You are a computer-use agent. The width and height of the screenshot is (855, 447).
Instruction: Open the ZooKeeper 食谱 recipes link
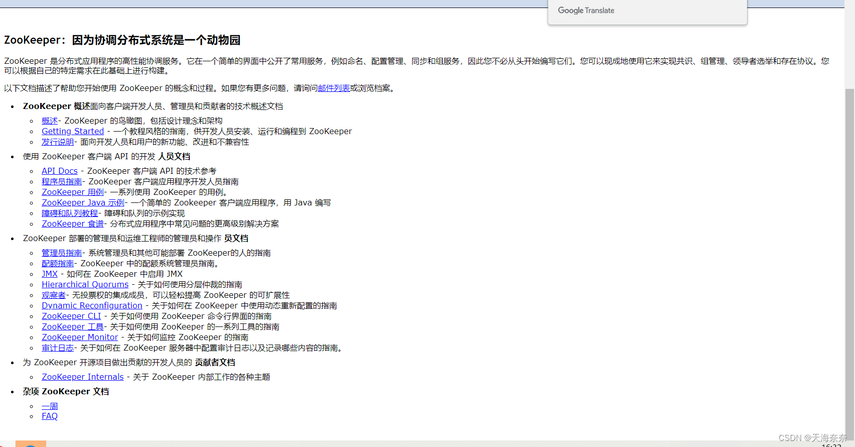[x=73, y=223]
